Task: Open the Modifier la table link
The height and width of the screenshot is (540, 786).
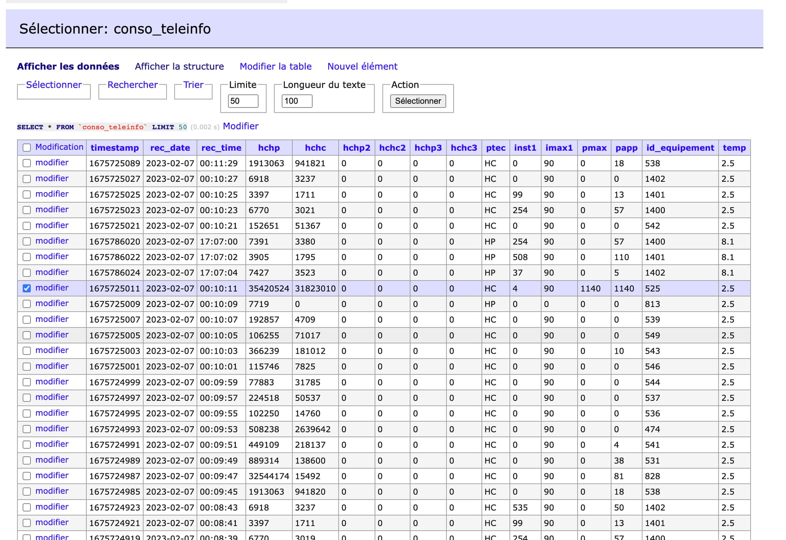Action: point(276,66)
